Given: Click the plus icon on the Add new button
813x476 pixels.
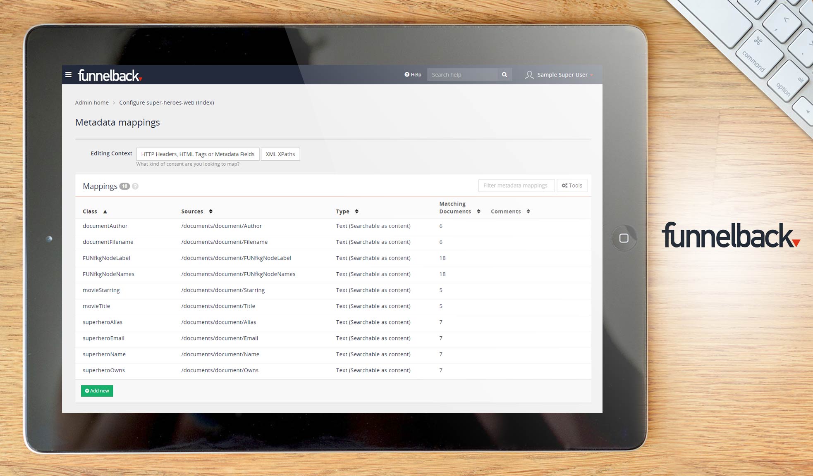Looking at the screenshot, I should [87, 390].
